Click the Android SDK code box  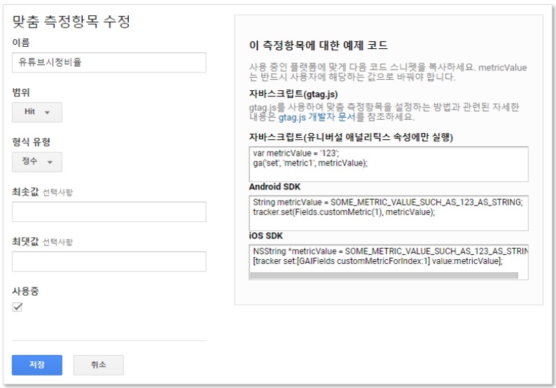(x=389, y=213)
